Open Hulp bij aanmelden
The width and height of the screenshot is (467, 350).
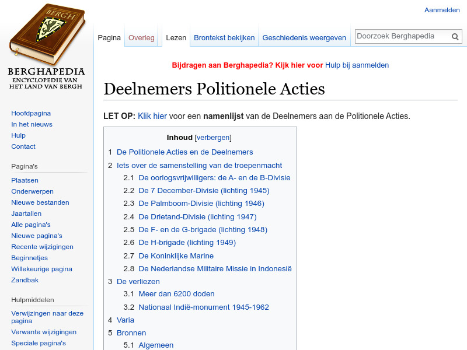[x=357, y=65]
